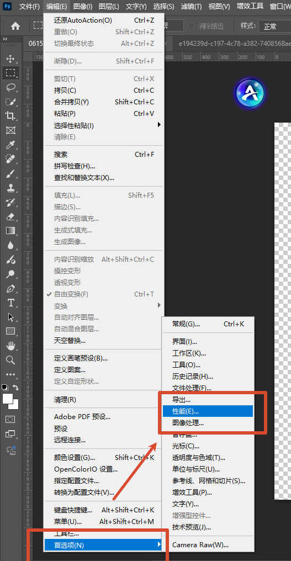Select the Horizontal Type tool

10,303
